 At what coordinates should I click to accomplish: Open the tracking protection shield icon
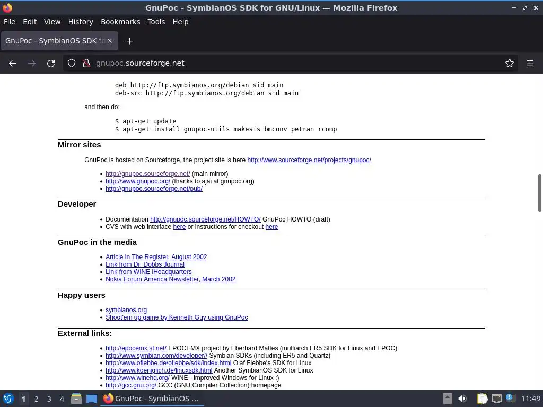coord(72,64)
